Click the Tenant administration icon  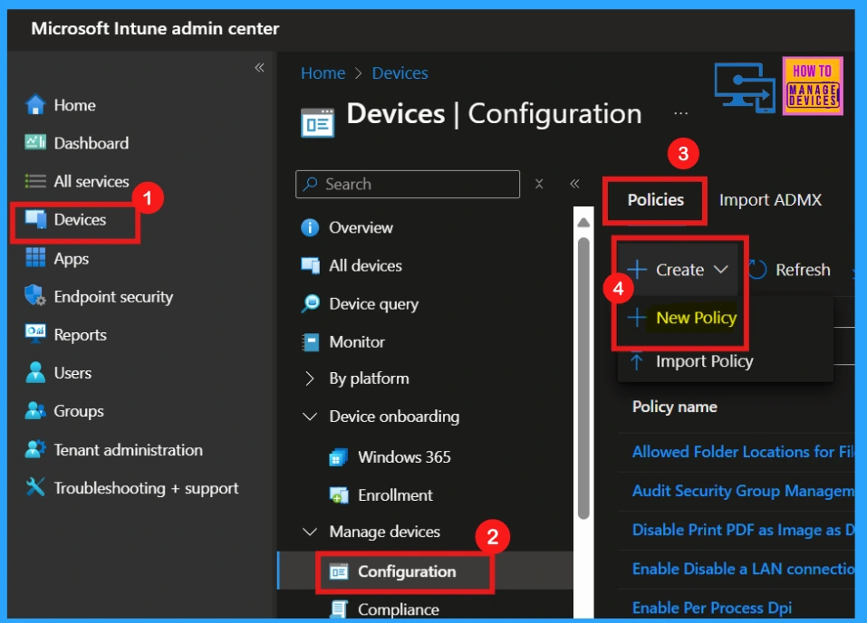point(35,449)
